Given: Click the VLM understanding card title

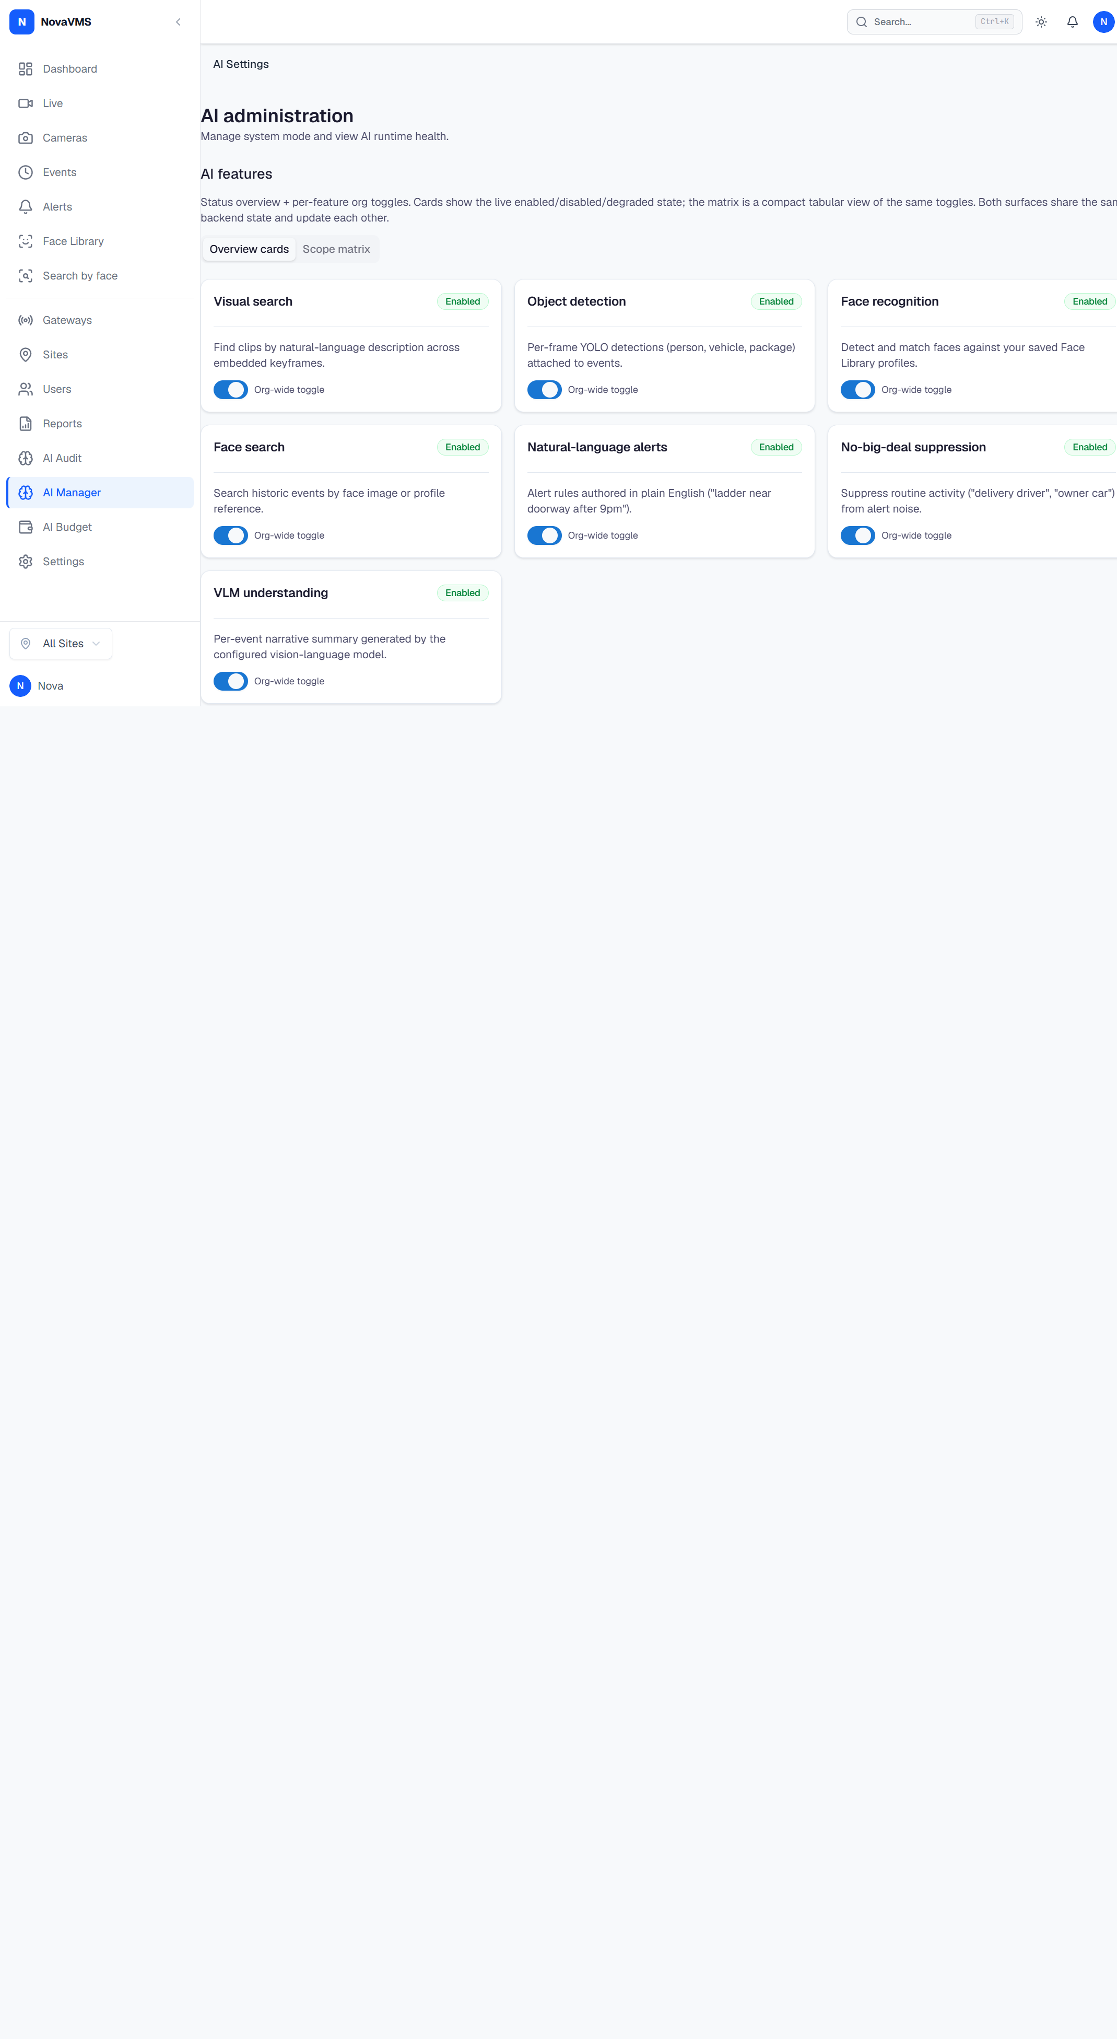Looking at the screenshot, I should [x=271, y=593].
